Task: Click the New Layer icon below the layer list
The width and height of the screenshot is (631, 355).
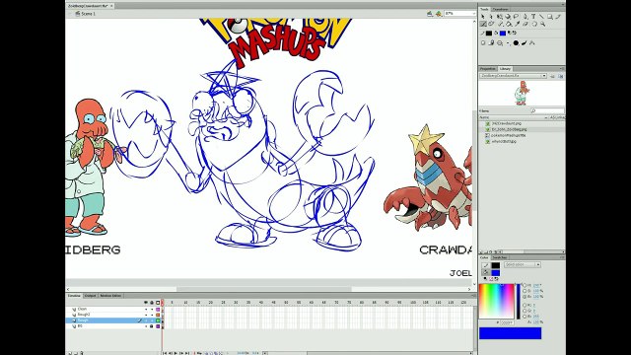Action: click(x=70, y=353)
